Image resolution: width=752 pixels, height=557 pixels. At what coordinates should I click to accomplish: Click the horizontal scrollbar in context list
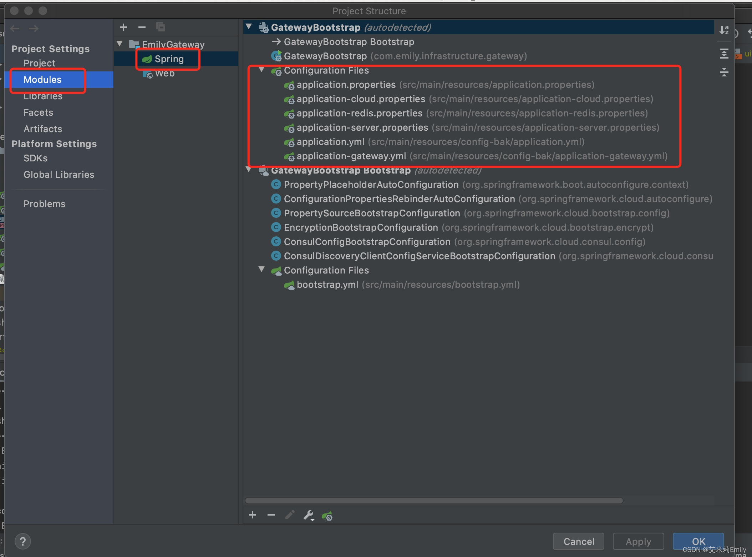pyautogui.click(x=434, y=501)
